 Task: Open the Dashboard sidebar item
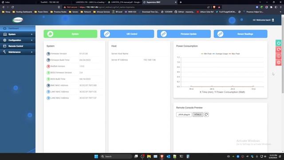(18, 28)
